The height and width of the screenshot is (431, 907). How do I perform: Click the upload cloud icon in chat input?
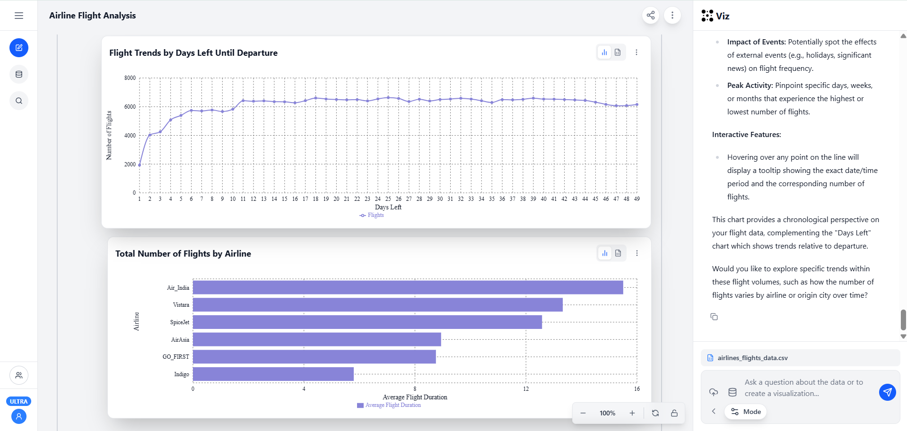pos(714,392)
